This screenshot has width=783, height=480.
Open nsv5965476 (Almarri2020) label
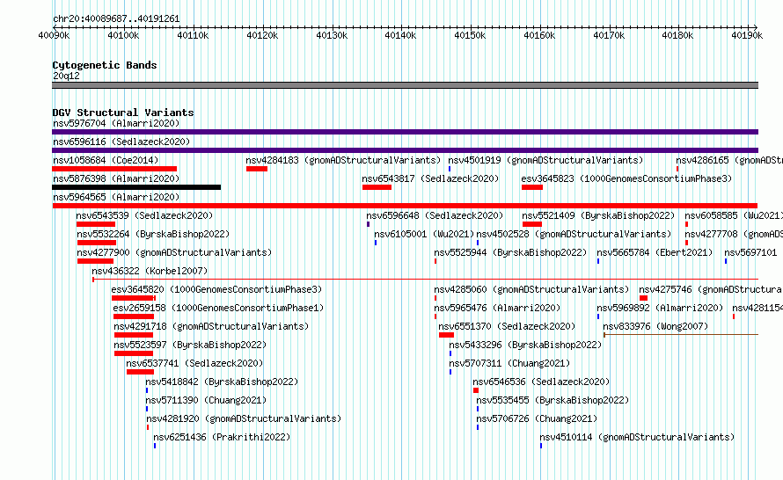coord(497,308)
